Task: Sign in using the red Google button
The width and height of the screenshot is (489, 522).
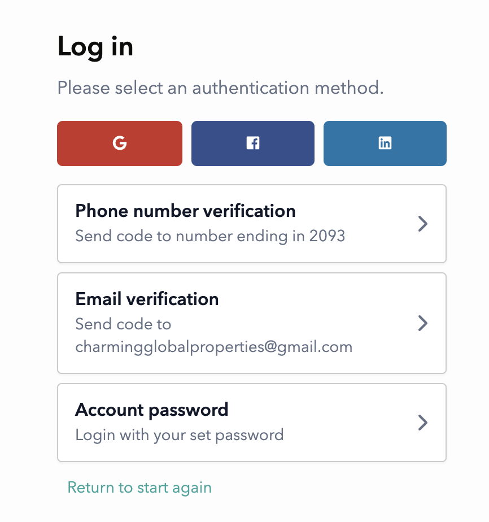Action: (x=120, y=143)
